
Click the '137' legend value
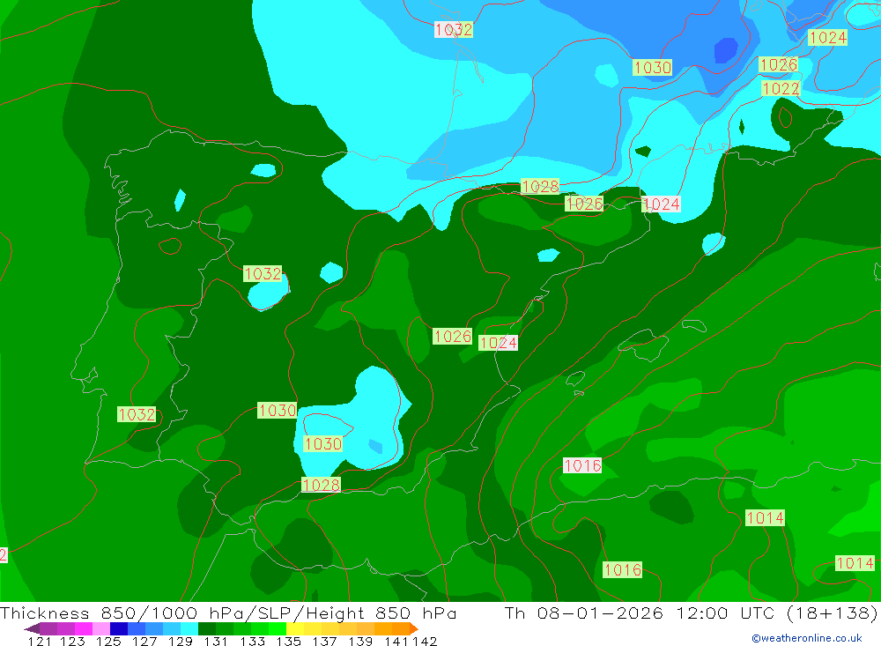[x=324, y=642]
